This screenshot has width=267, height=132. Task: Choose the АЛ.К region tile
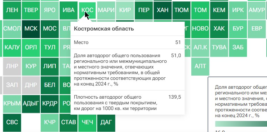[x=200, y=48]
